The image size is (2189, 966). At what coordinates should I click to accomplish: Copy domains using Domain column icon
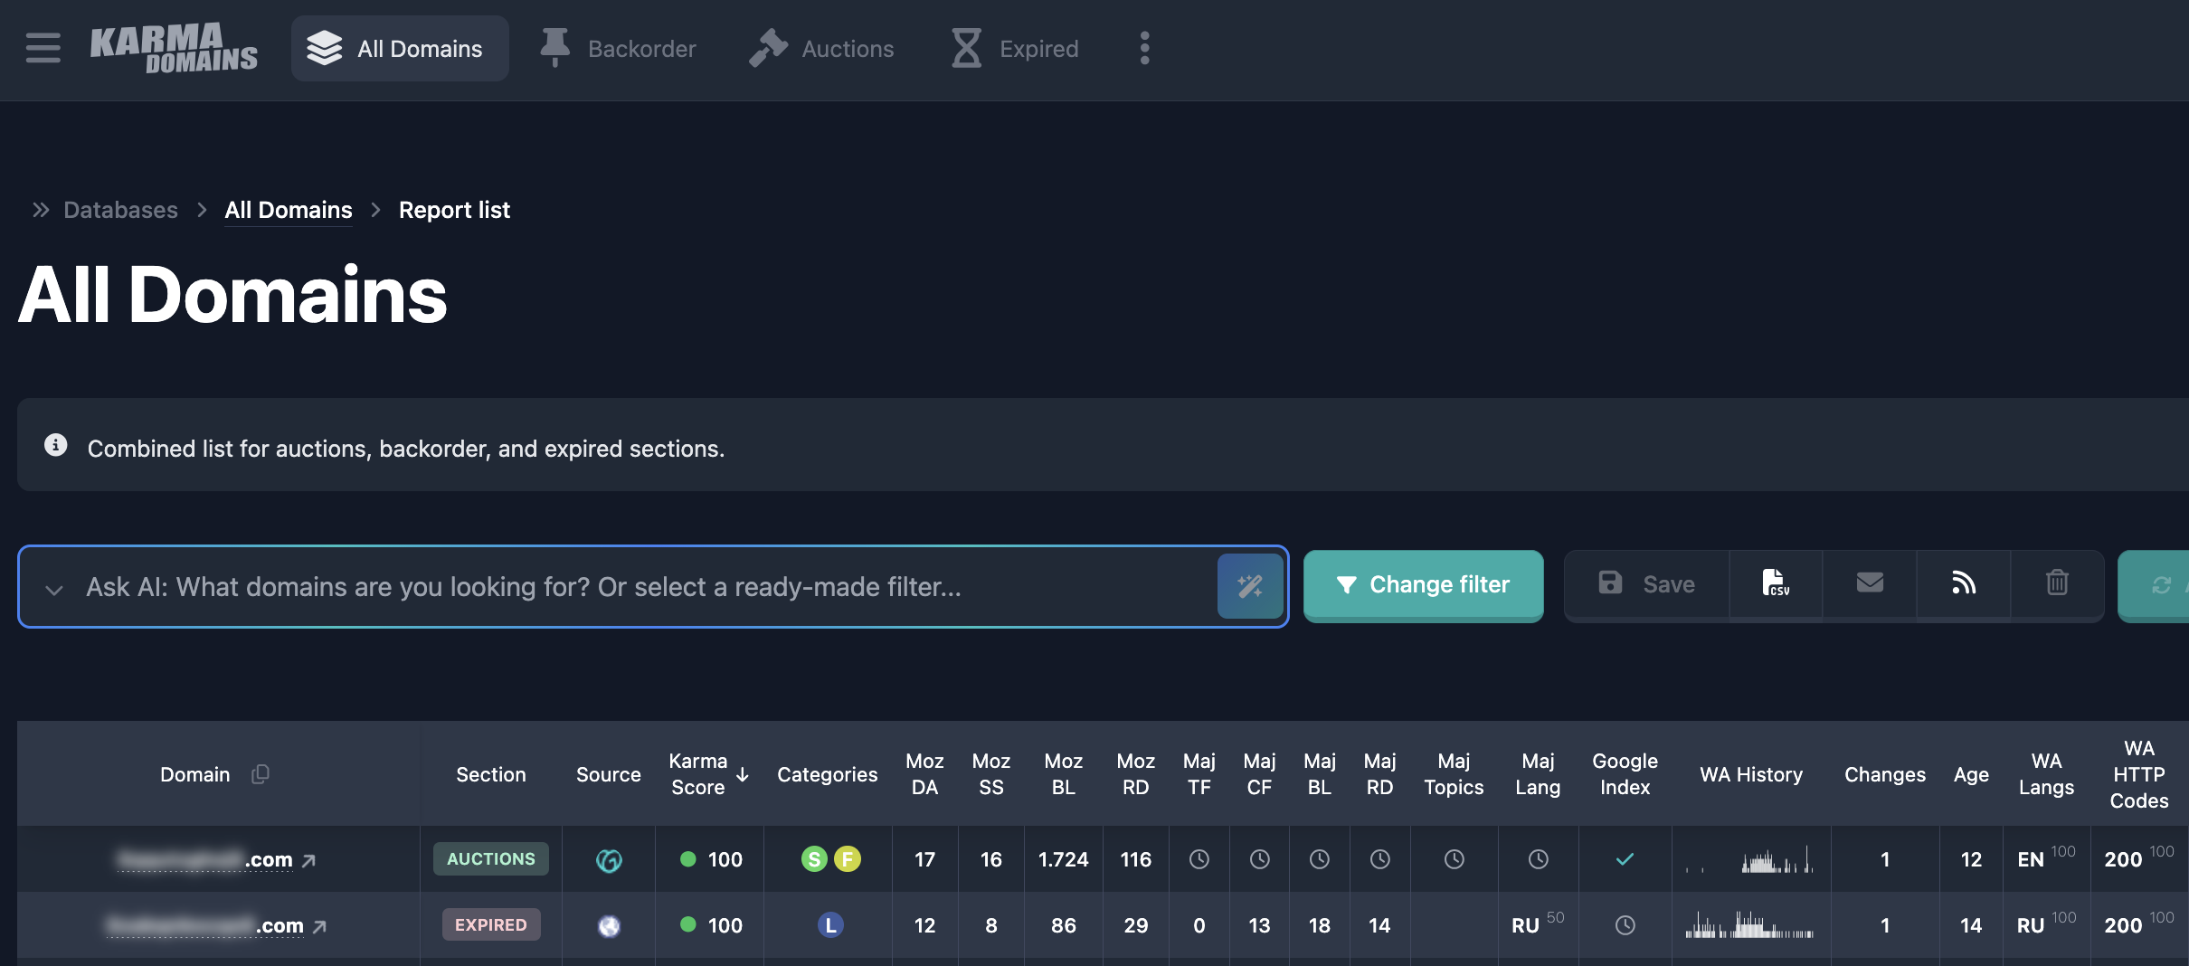(x=261, y=774)
